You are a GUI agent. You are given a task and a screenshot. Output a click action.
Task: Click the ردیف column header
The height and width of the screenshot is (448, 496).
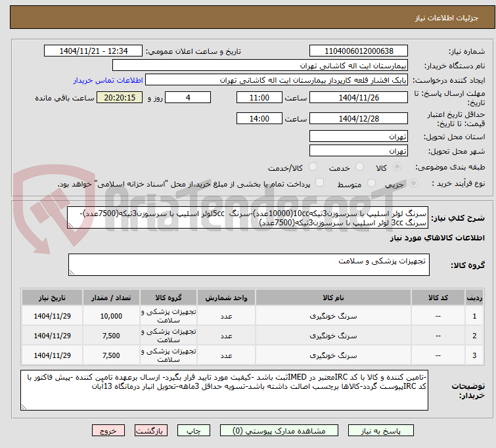(x=474, y=298)
